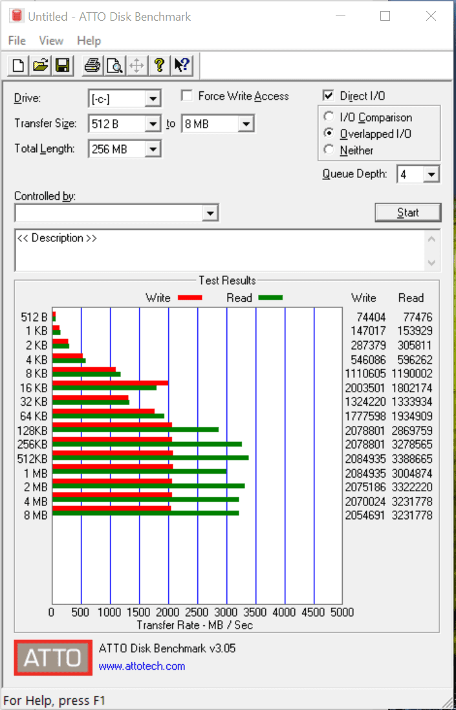Screen dimensions: 456x710
Task: Click the ATTO Disk Benchmark title bar icon
Action: coord(17,17)
